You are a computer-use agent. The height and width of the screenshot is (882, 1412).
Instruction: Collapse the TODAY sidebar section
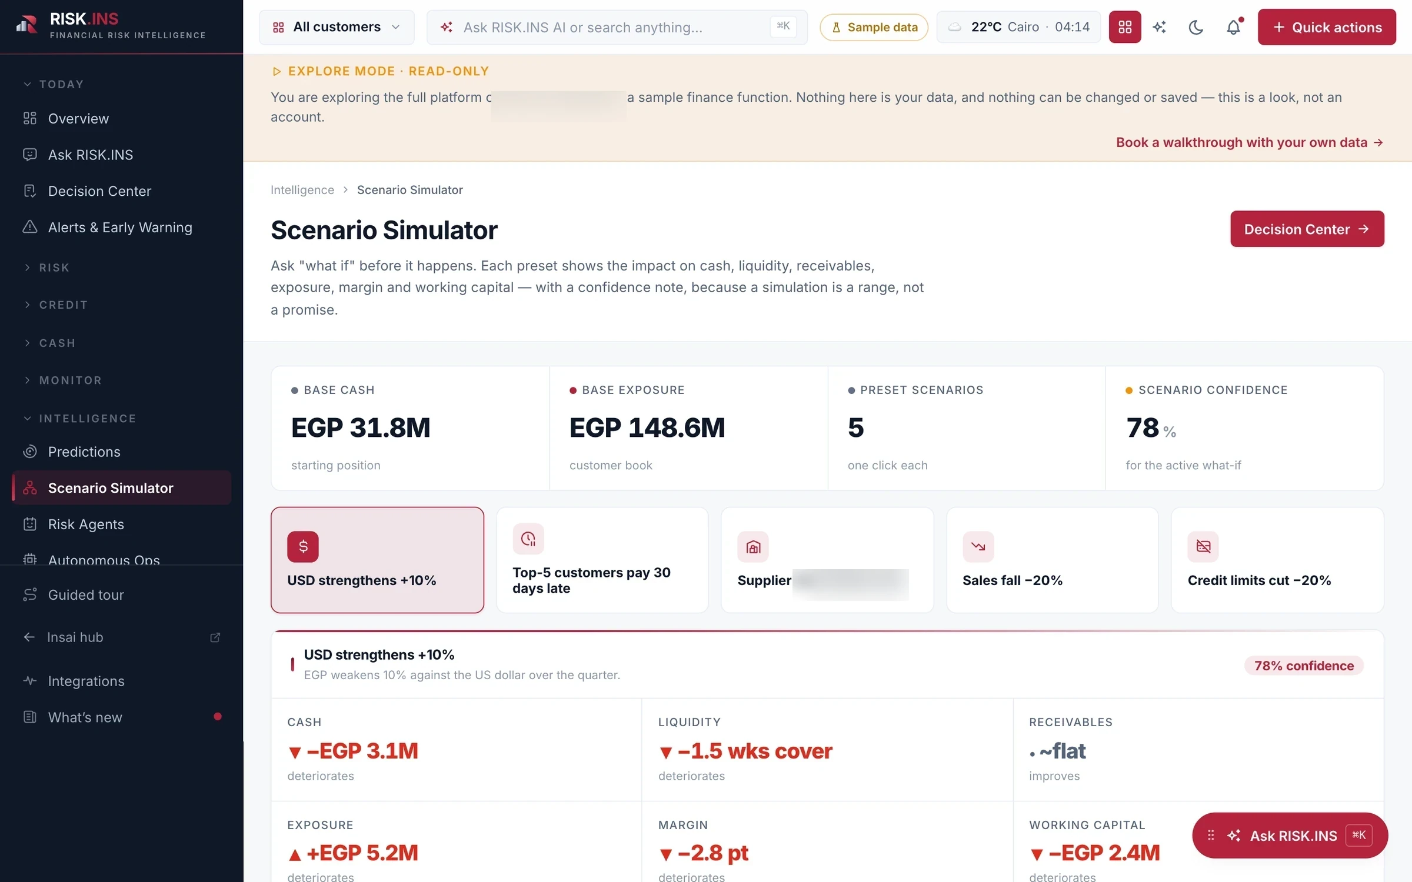(x=54, y=84)
